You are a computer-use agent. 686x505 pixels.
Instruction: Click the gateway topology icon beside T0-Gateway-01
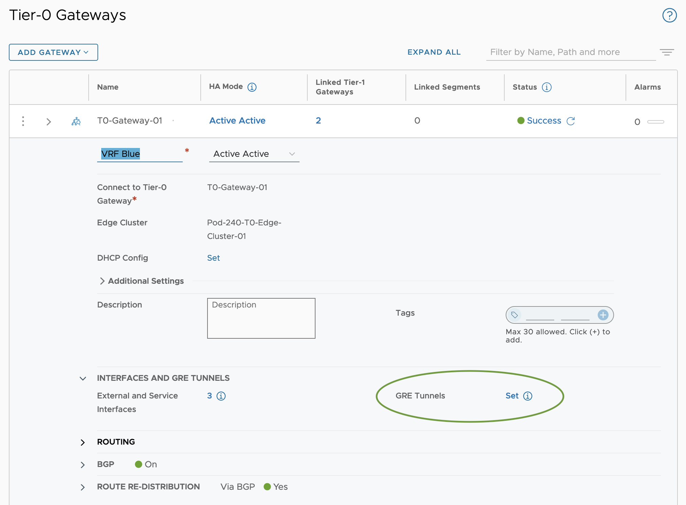[x=76, y=121]
